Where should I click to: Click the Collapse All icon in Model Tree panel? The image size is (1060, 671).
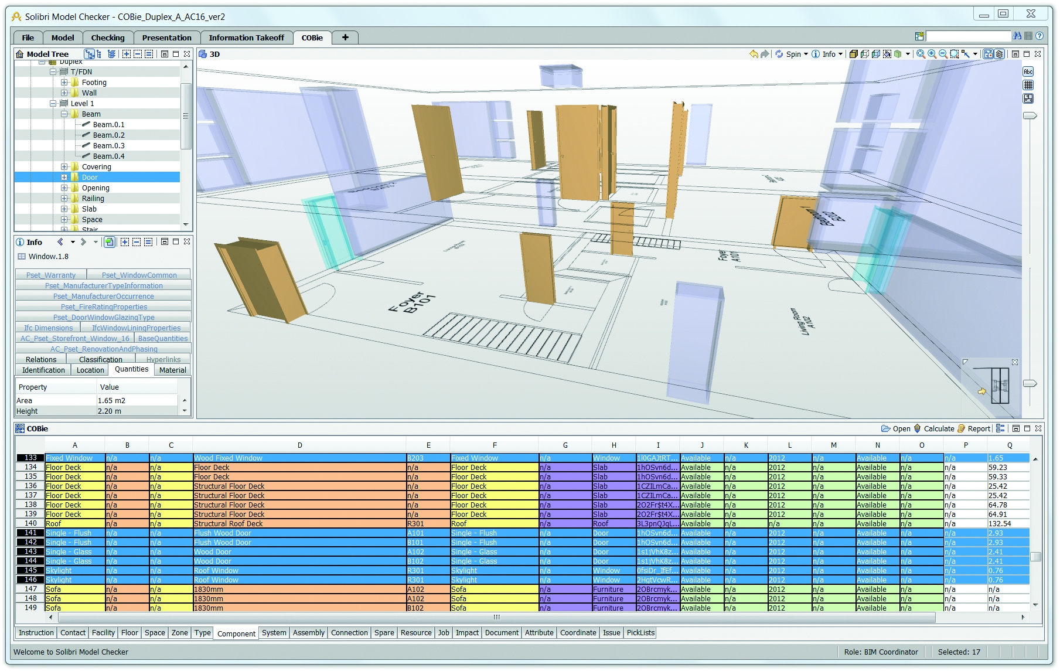click(138, 54)
